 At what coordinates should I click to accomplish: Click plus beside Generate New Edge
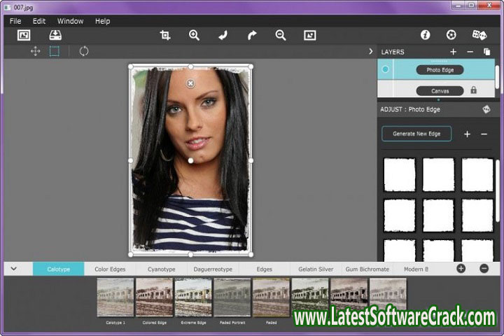(x=468, y=134)
